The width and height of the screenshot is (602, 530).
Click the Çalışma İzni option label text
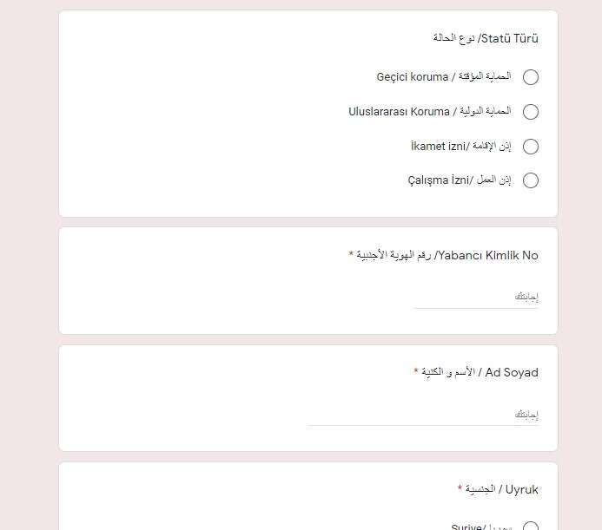click(x=460, y=180)
